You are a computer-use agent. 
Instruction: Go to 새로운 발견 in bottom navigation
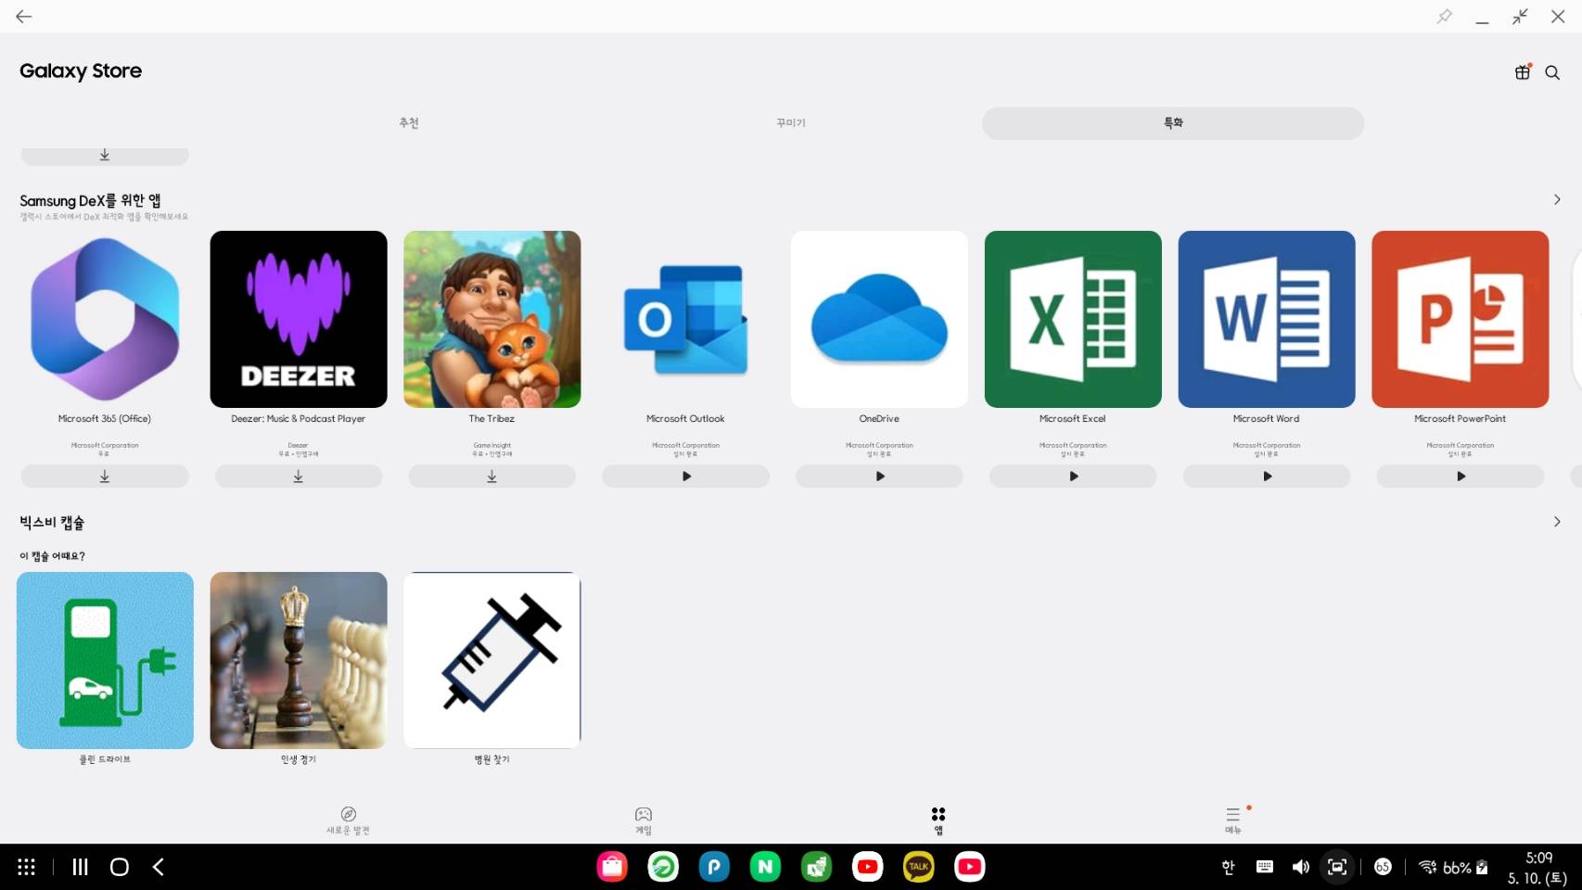click(348, 820)
